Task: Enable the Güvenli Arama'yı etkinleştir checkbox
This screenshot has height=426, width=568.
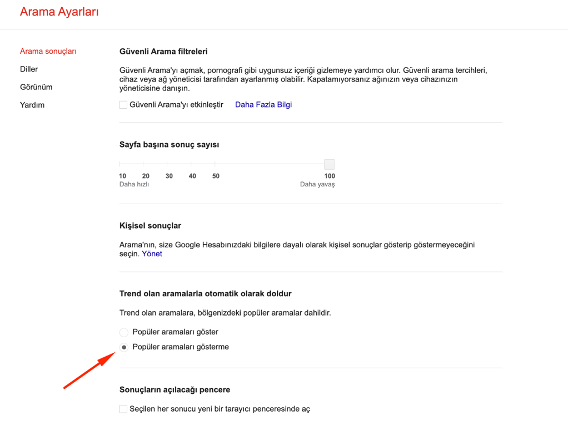Action: click(123, 105)
